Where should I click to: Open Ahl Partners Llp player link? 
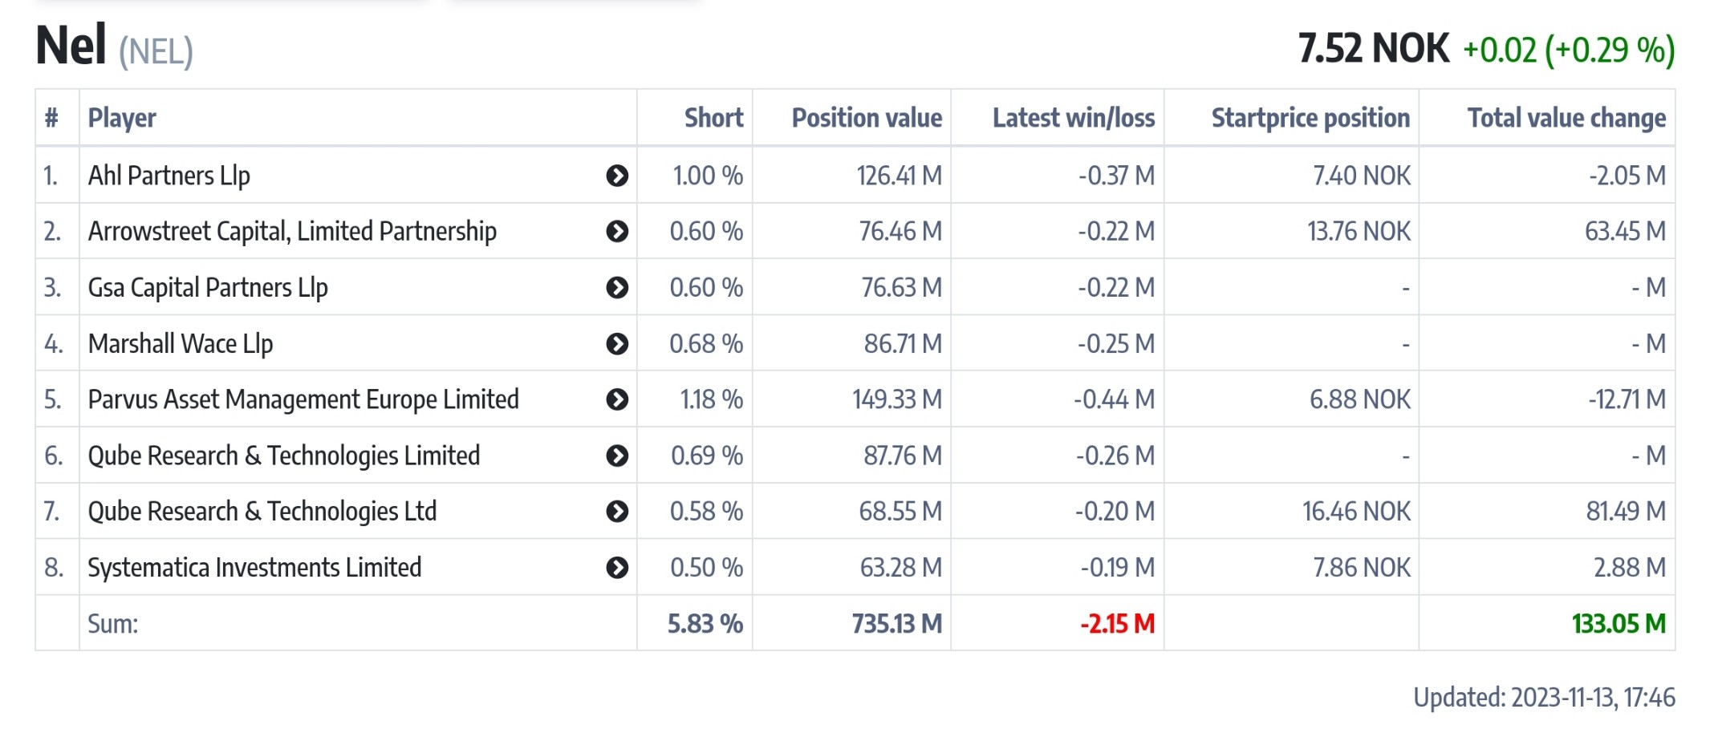pos(169,176)
